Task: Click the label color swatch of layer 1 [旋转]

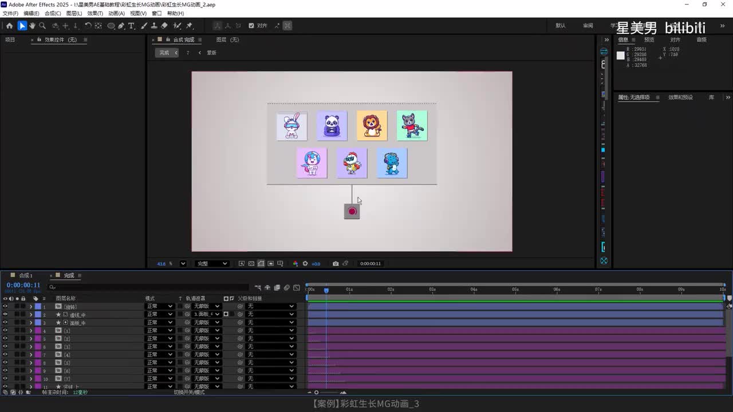Action: pos(38,307)
